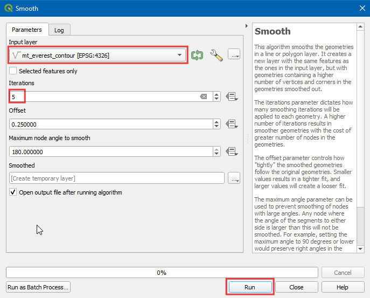
Task: Click the Run button
Action: (x=249, y=287)
